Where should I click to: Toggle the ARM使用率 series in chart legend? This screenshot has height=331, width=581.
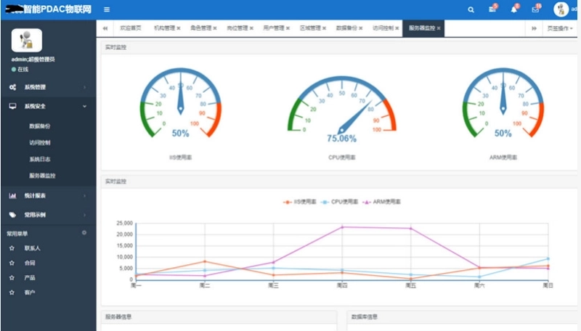(381, 202)
